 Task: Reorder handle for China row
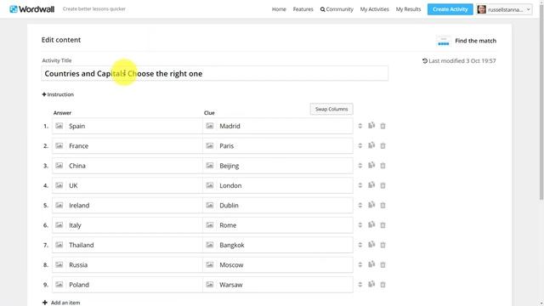coord(360,166)
